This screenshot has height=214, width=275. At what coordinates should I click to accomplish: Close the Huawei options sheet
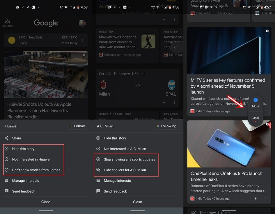(x=46, y=202)
